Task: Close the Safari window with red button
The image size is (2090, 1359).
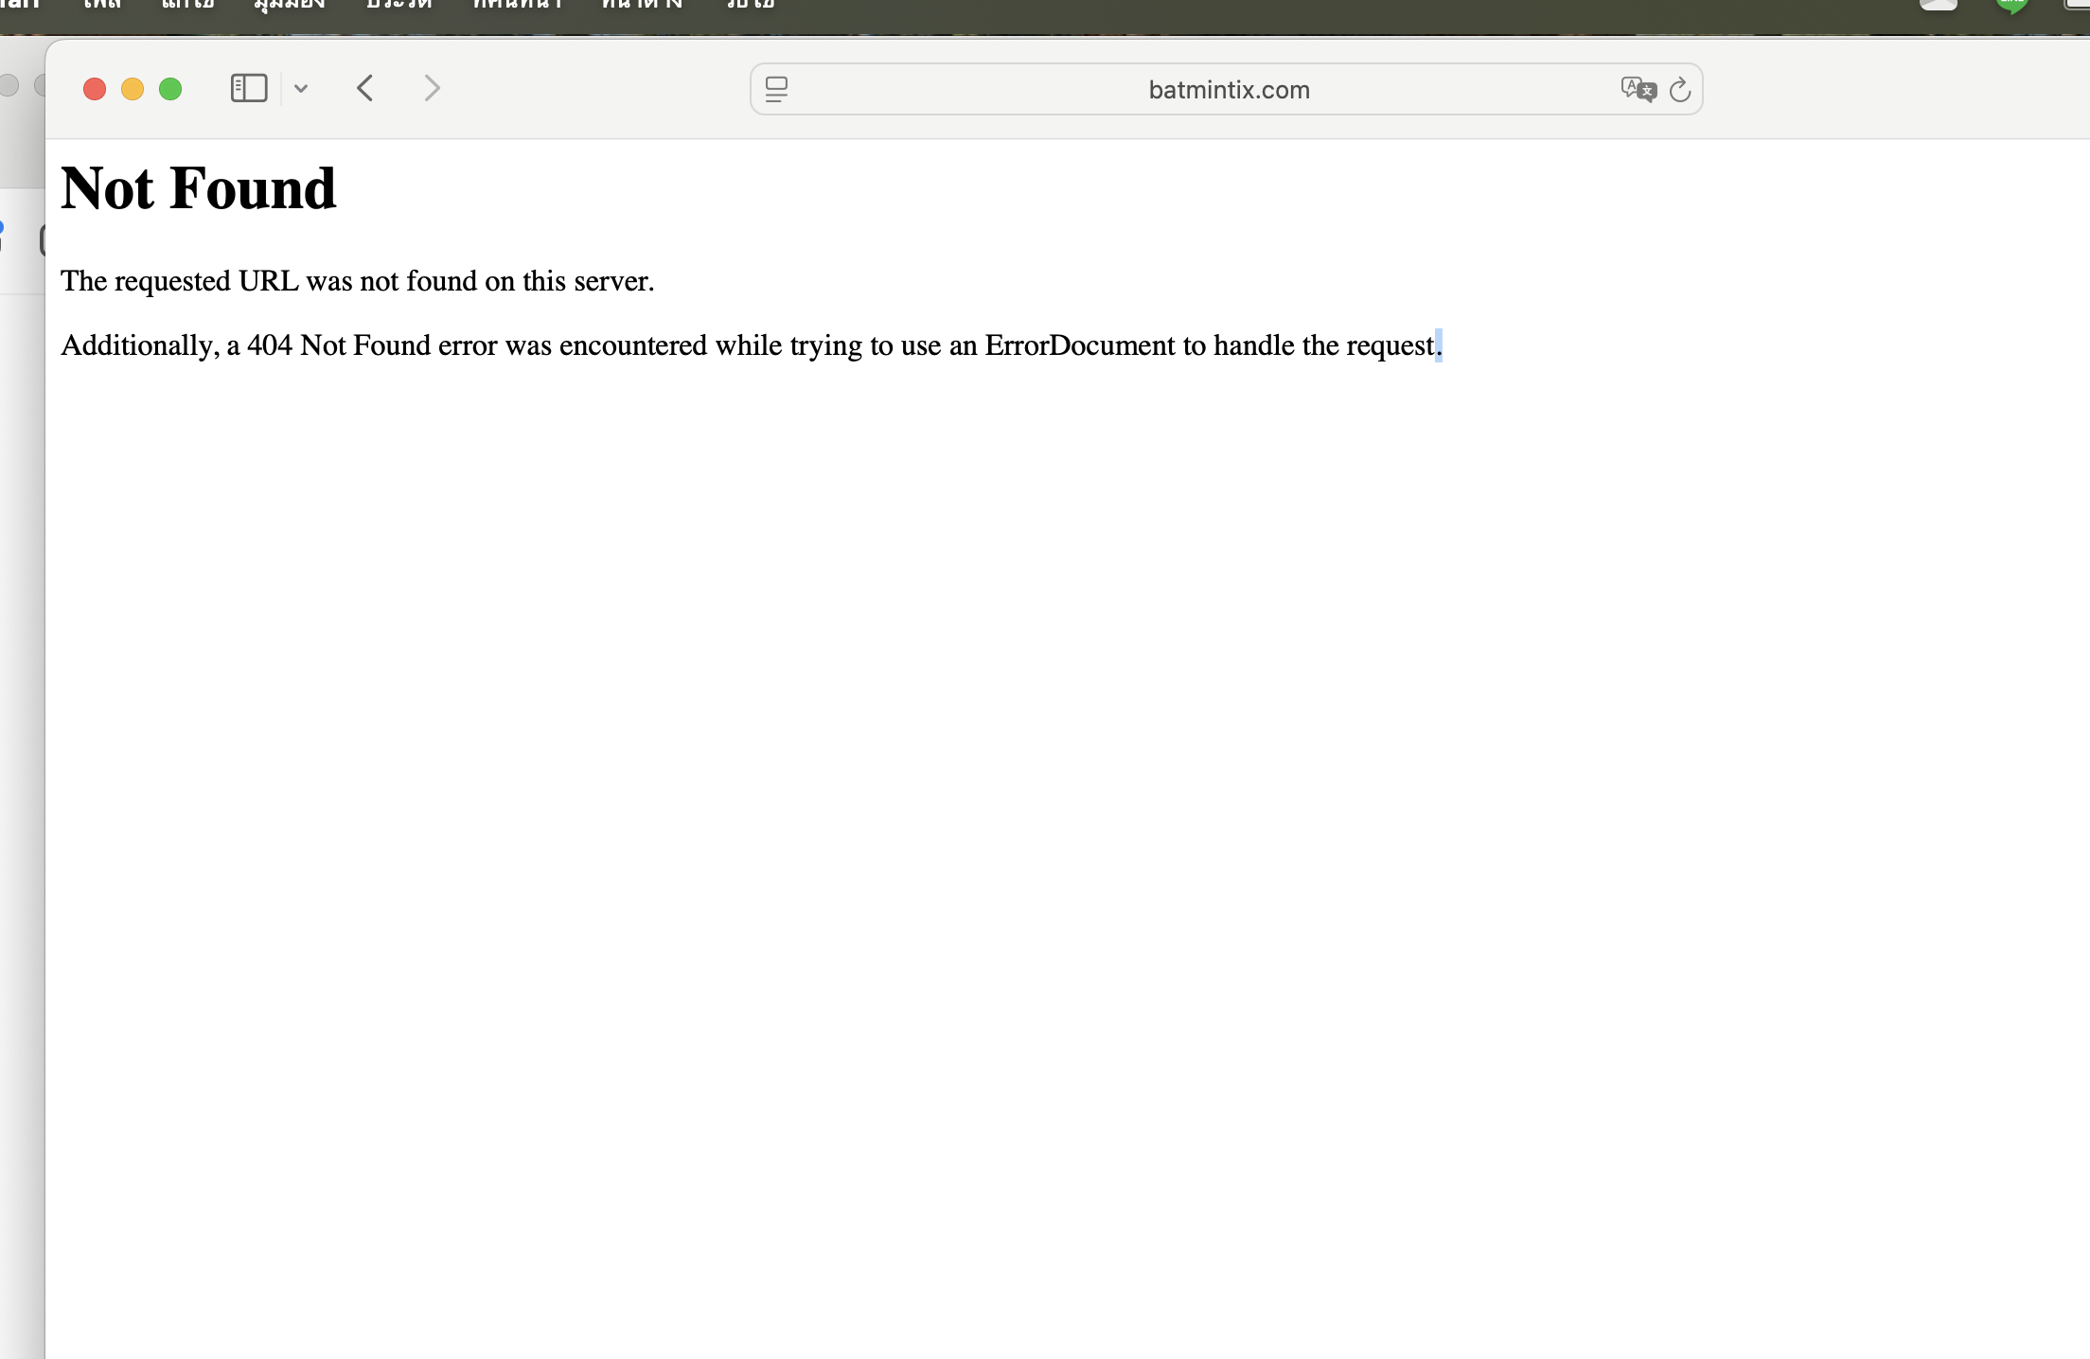Action: pyautogui.click(x=95, y=89)
